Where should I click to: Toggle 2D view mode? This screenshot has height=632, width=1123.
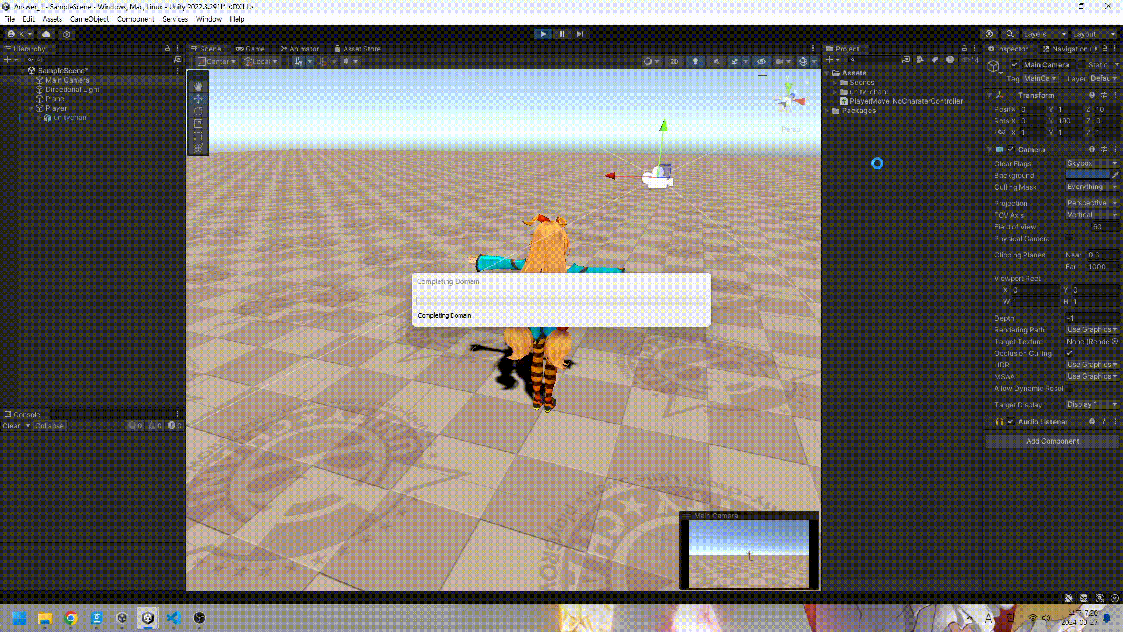point(674,61)
